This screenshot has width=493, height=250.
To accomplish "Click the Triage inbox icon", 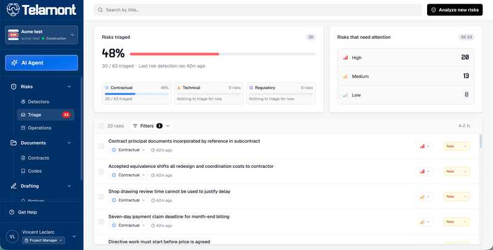I will [23, 115].
